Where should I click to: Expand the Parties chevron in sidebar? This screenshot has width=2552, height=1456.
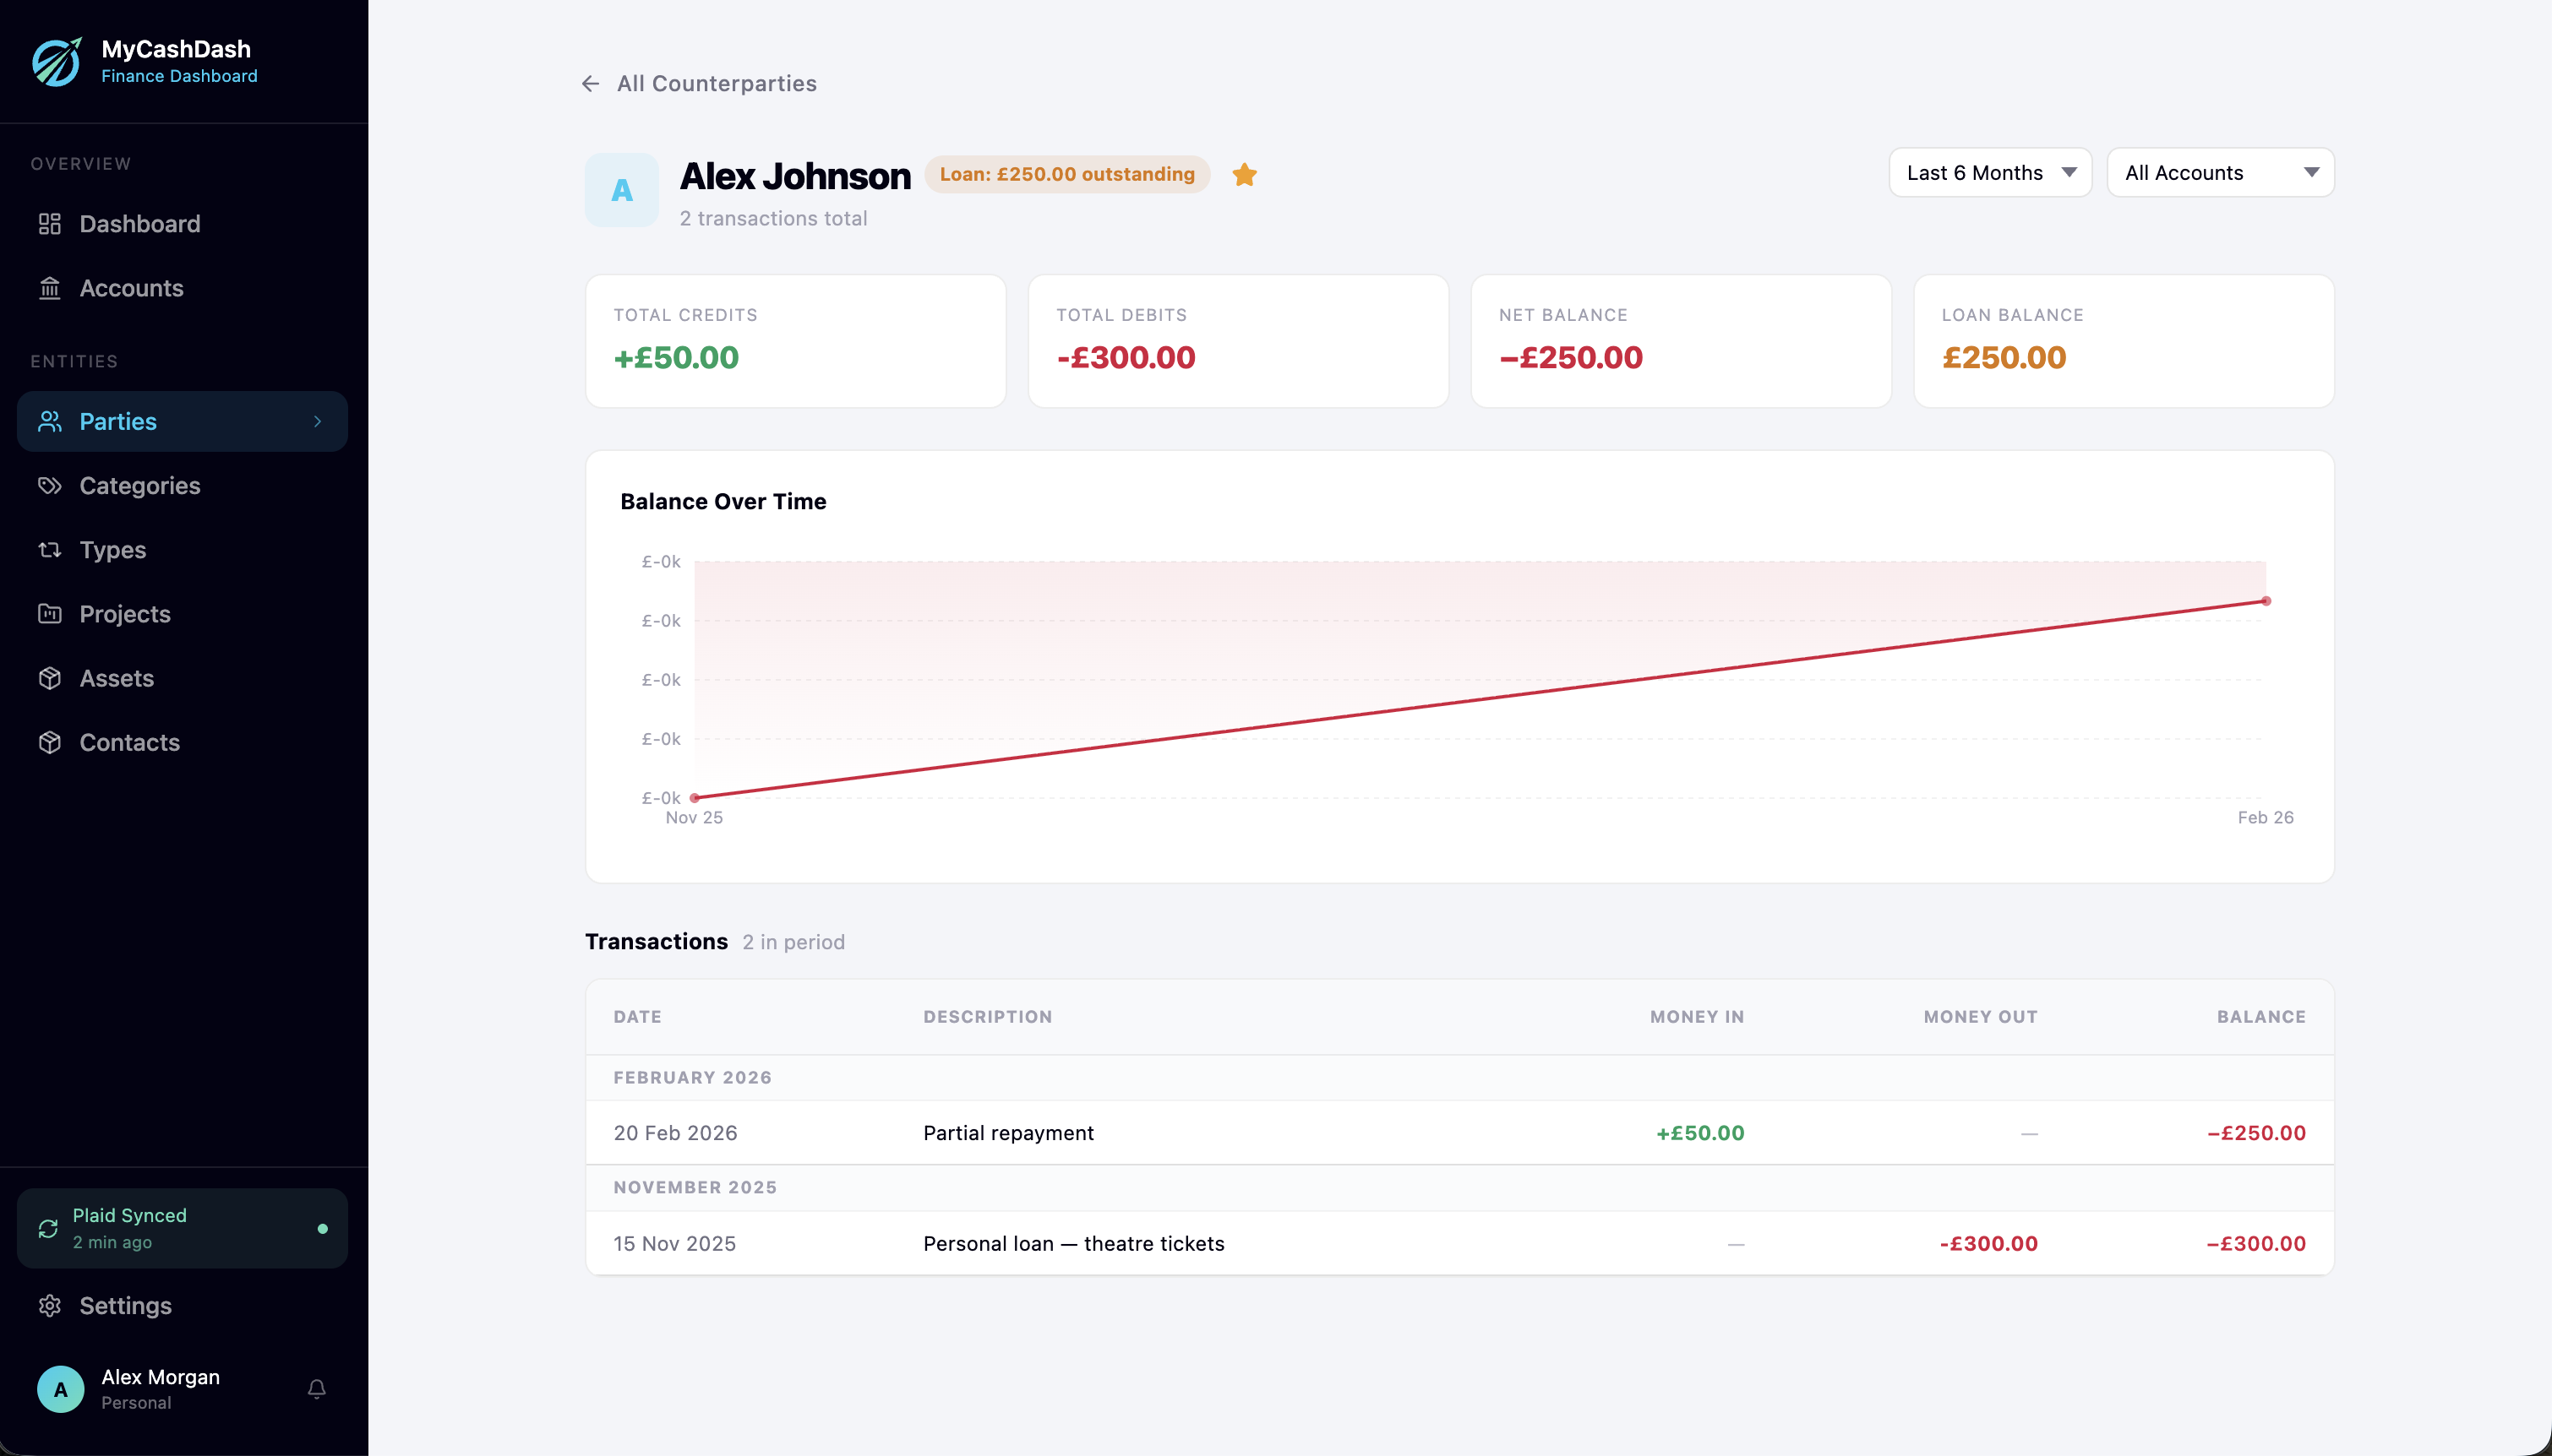318,421
